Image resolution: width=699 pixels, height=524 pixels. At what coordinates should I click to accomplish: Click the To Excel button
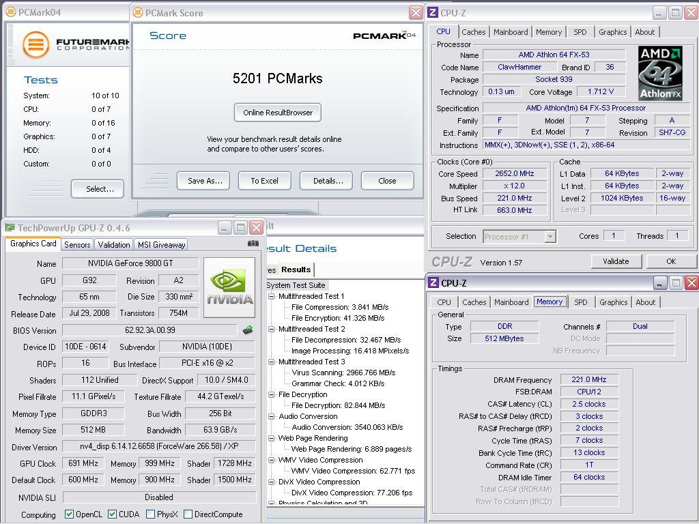pos(264,181)
